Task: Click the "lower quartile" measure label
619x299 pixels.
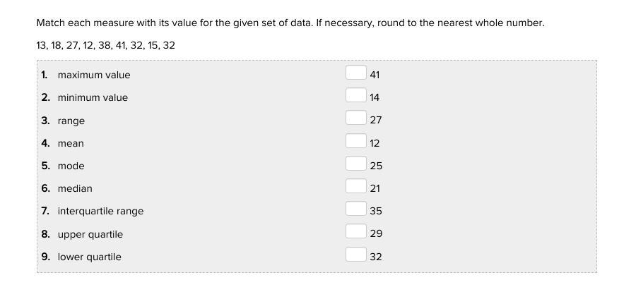Action: pyautogui.click(x=90, y=257)
